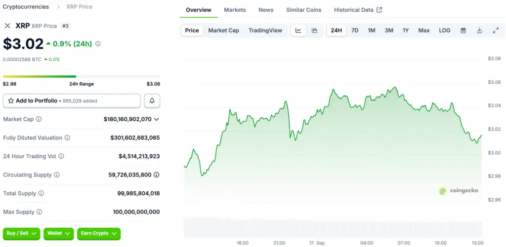Expand the Market Cap chevron

[157, 119]
